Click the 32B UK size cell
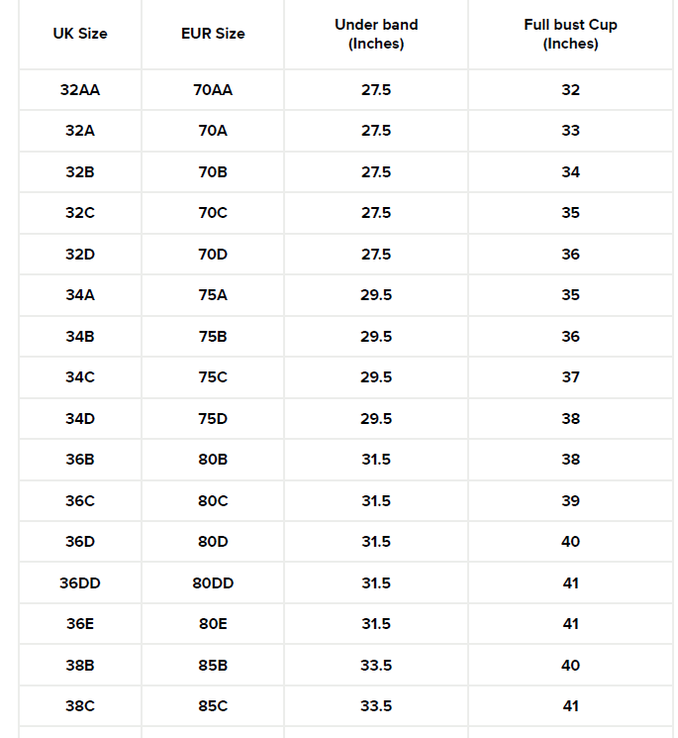The width and height of the screenshot is (678, 738). (x=80, y=172)
